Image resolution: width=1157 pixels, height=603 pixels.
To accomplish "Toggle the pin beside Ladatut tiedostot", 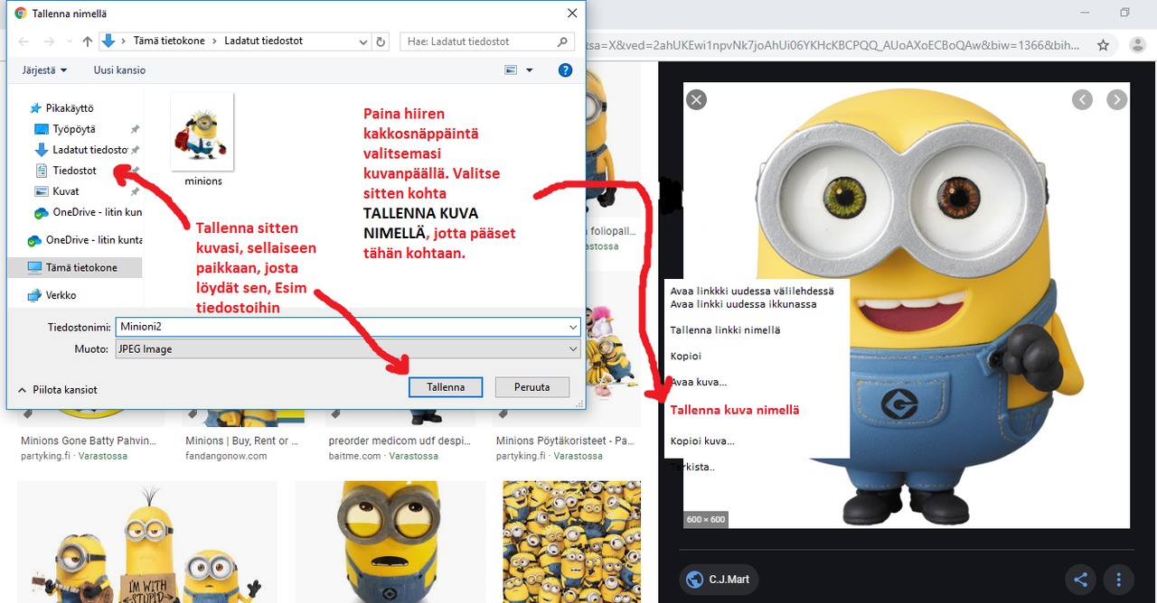I will (136, 150).
